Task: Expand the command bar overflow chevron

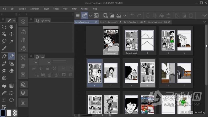Action: [x=205, y=15]
